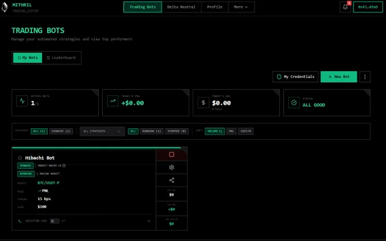
Task: Click the Hibachi Bot title
Action: point(40,158)
